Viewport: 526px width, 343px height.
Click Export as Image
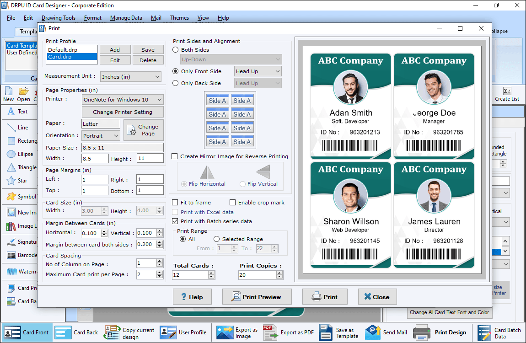pyautogui.click(x=237, y=333)
